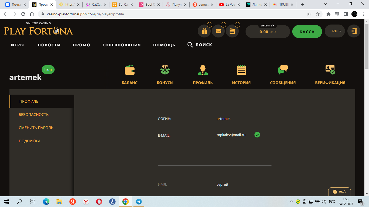This screenshot has height=207, width=369.
Task: Select Сменить пароль in the sidebar
Action: coord(36,128)
